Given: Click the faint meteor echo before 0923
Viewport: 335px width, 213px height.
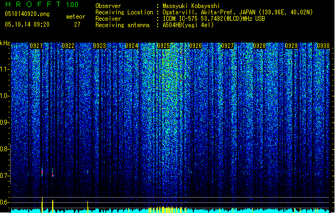Looking at the screenshot, I should pyautogui.click(x=87, y=171).
